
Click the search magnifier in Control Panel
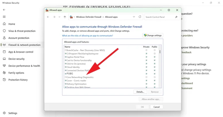coord(176,17)
